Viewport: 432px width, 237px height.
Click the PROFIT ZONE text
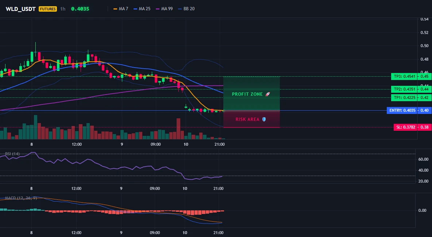tap(247, 94)
